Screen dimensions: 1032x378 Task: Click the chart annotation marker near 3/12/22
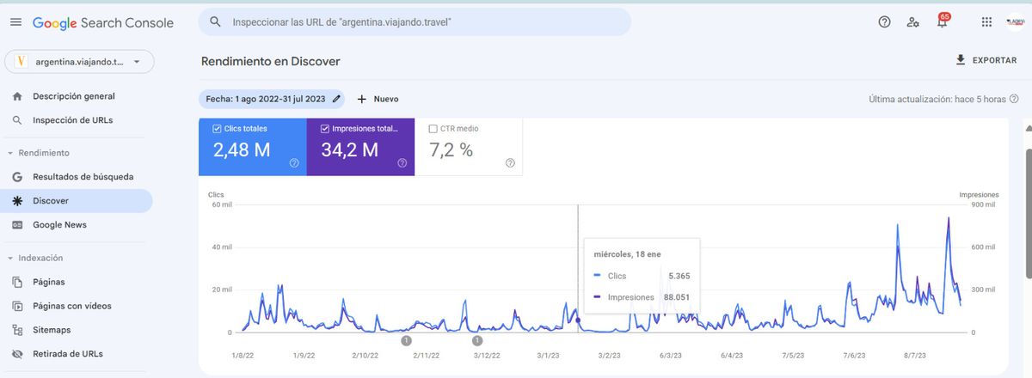[x=477, y=340]
